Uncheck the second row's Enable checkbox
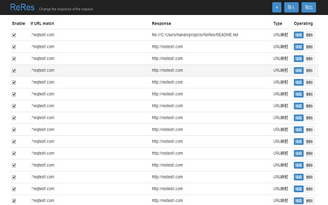Image resolution: width=328 pixels, height=205 pixels. 14,47
